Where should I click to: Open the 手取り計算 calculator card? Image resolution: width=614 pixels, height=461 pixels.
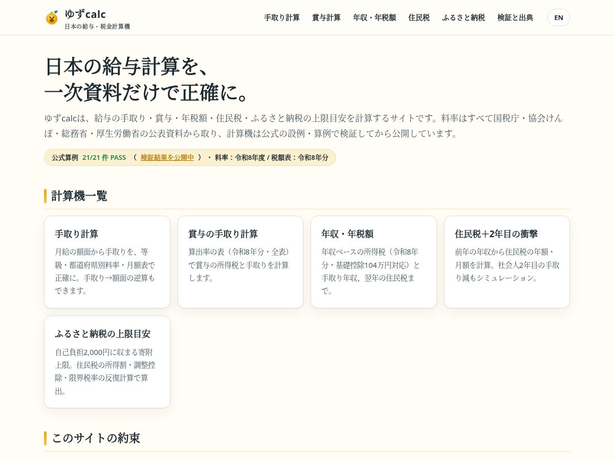107,262
